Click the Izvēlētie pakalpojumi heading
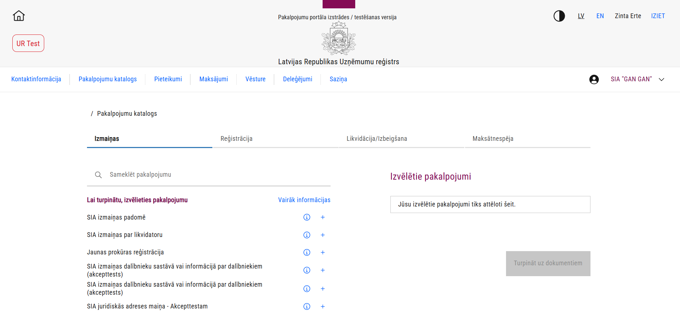This screenshot has height=311, width=680. click(431, 177)
